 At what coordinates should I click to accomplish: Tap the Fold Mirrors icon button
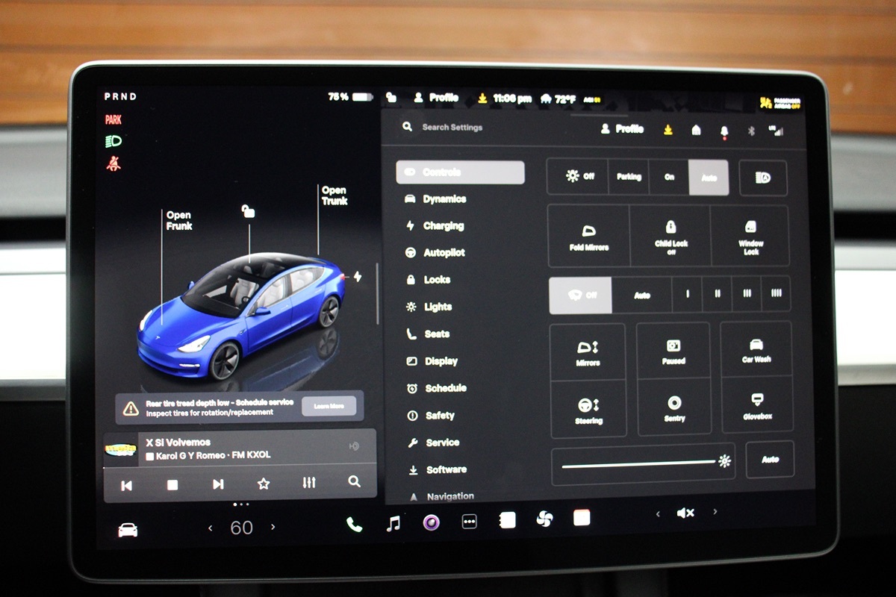(588, 236)
